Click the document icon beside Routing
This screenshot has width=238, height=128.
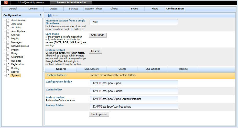8,68
